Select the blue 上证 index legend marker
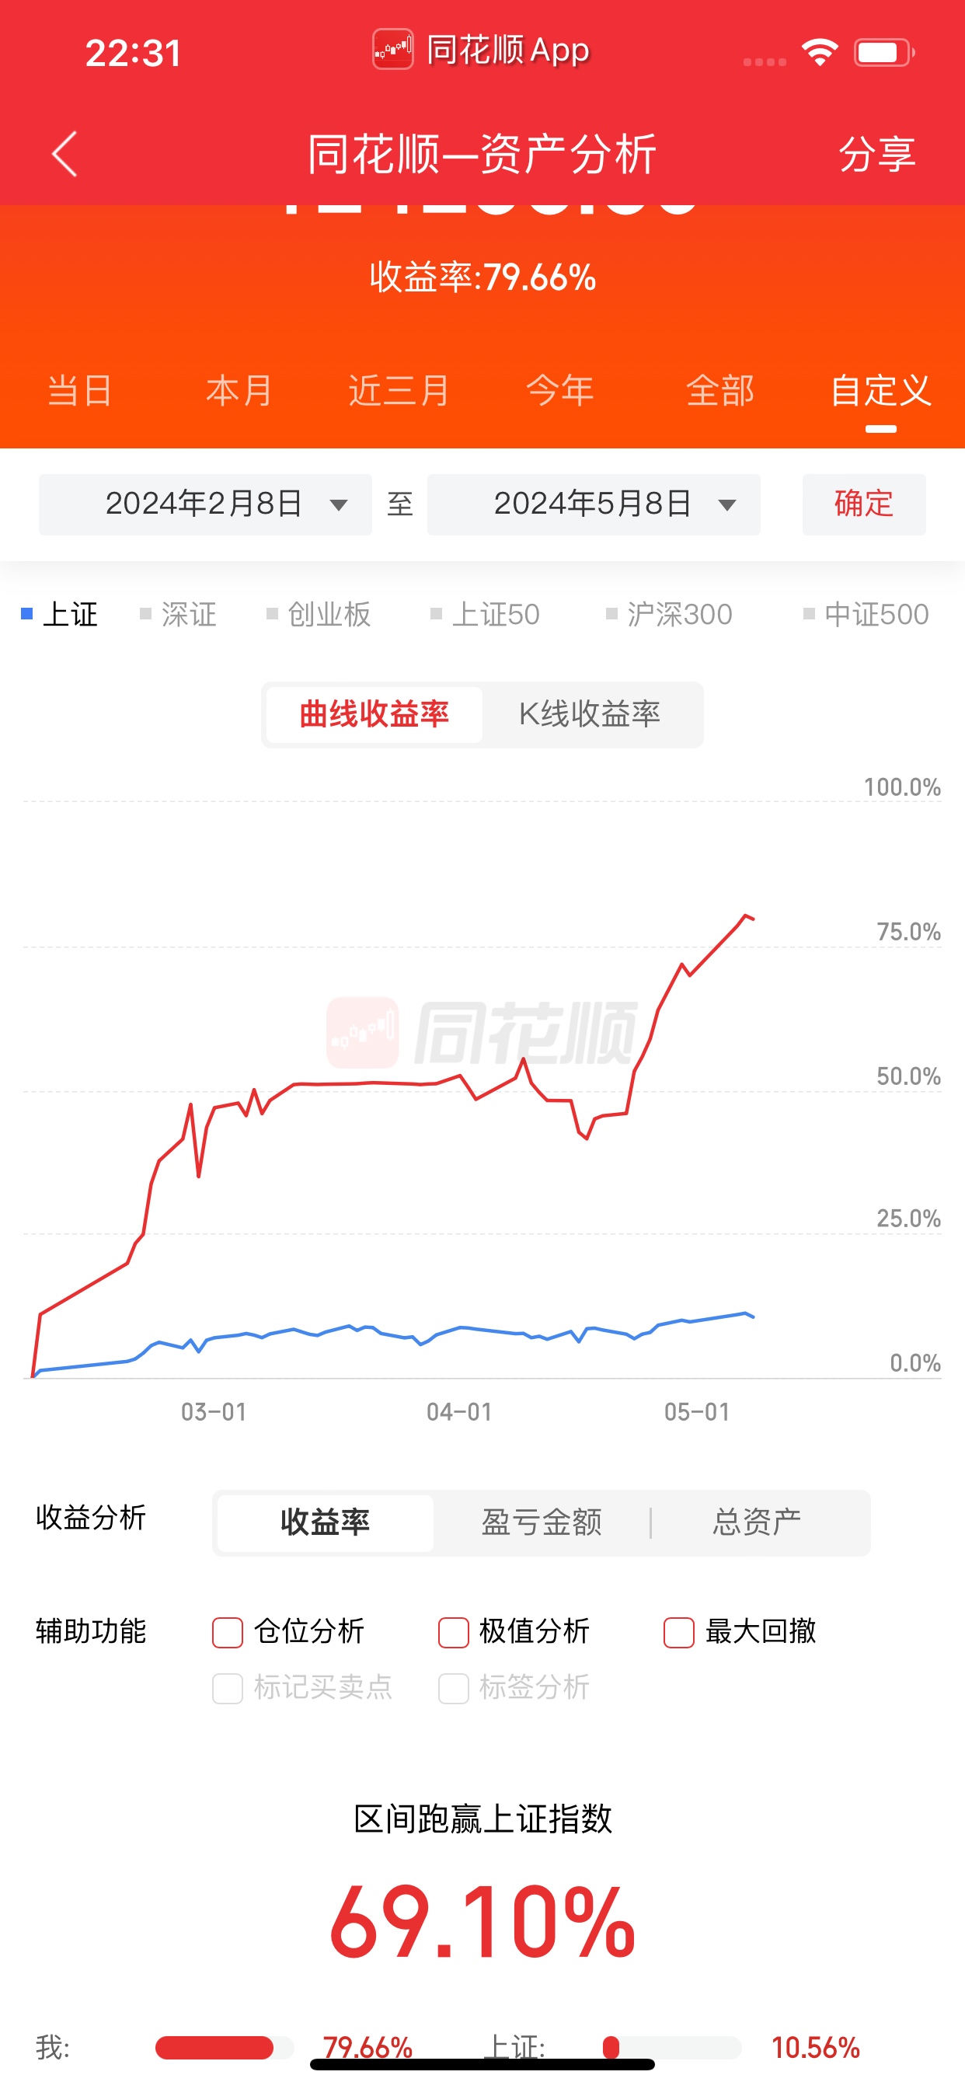The width and height of the screenshot is (965, 2089). [x=26, y=614]
